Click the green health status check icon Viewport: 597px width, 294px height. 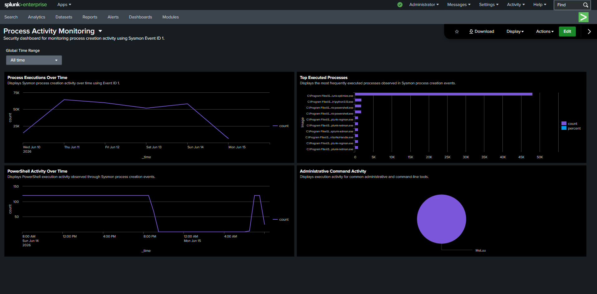(x=400, y=5)
